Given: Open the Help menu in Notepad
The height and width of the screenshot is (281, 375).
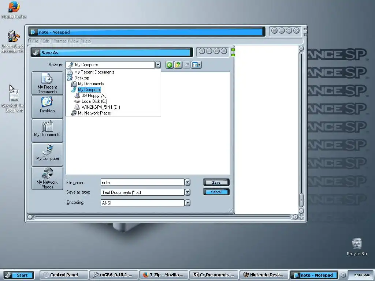Looking at the screenshot, I should click(x=86, y=41).
